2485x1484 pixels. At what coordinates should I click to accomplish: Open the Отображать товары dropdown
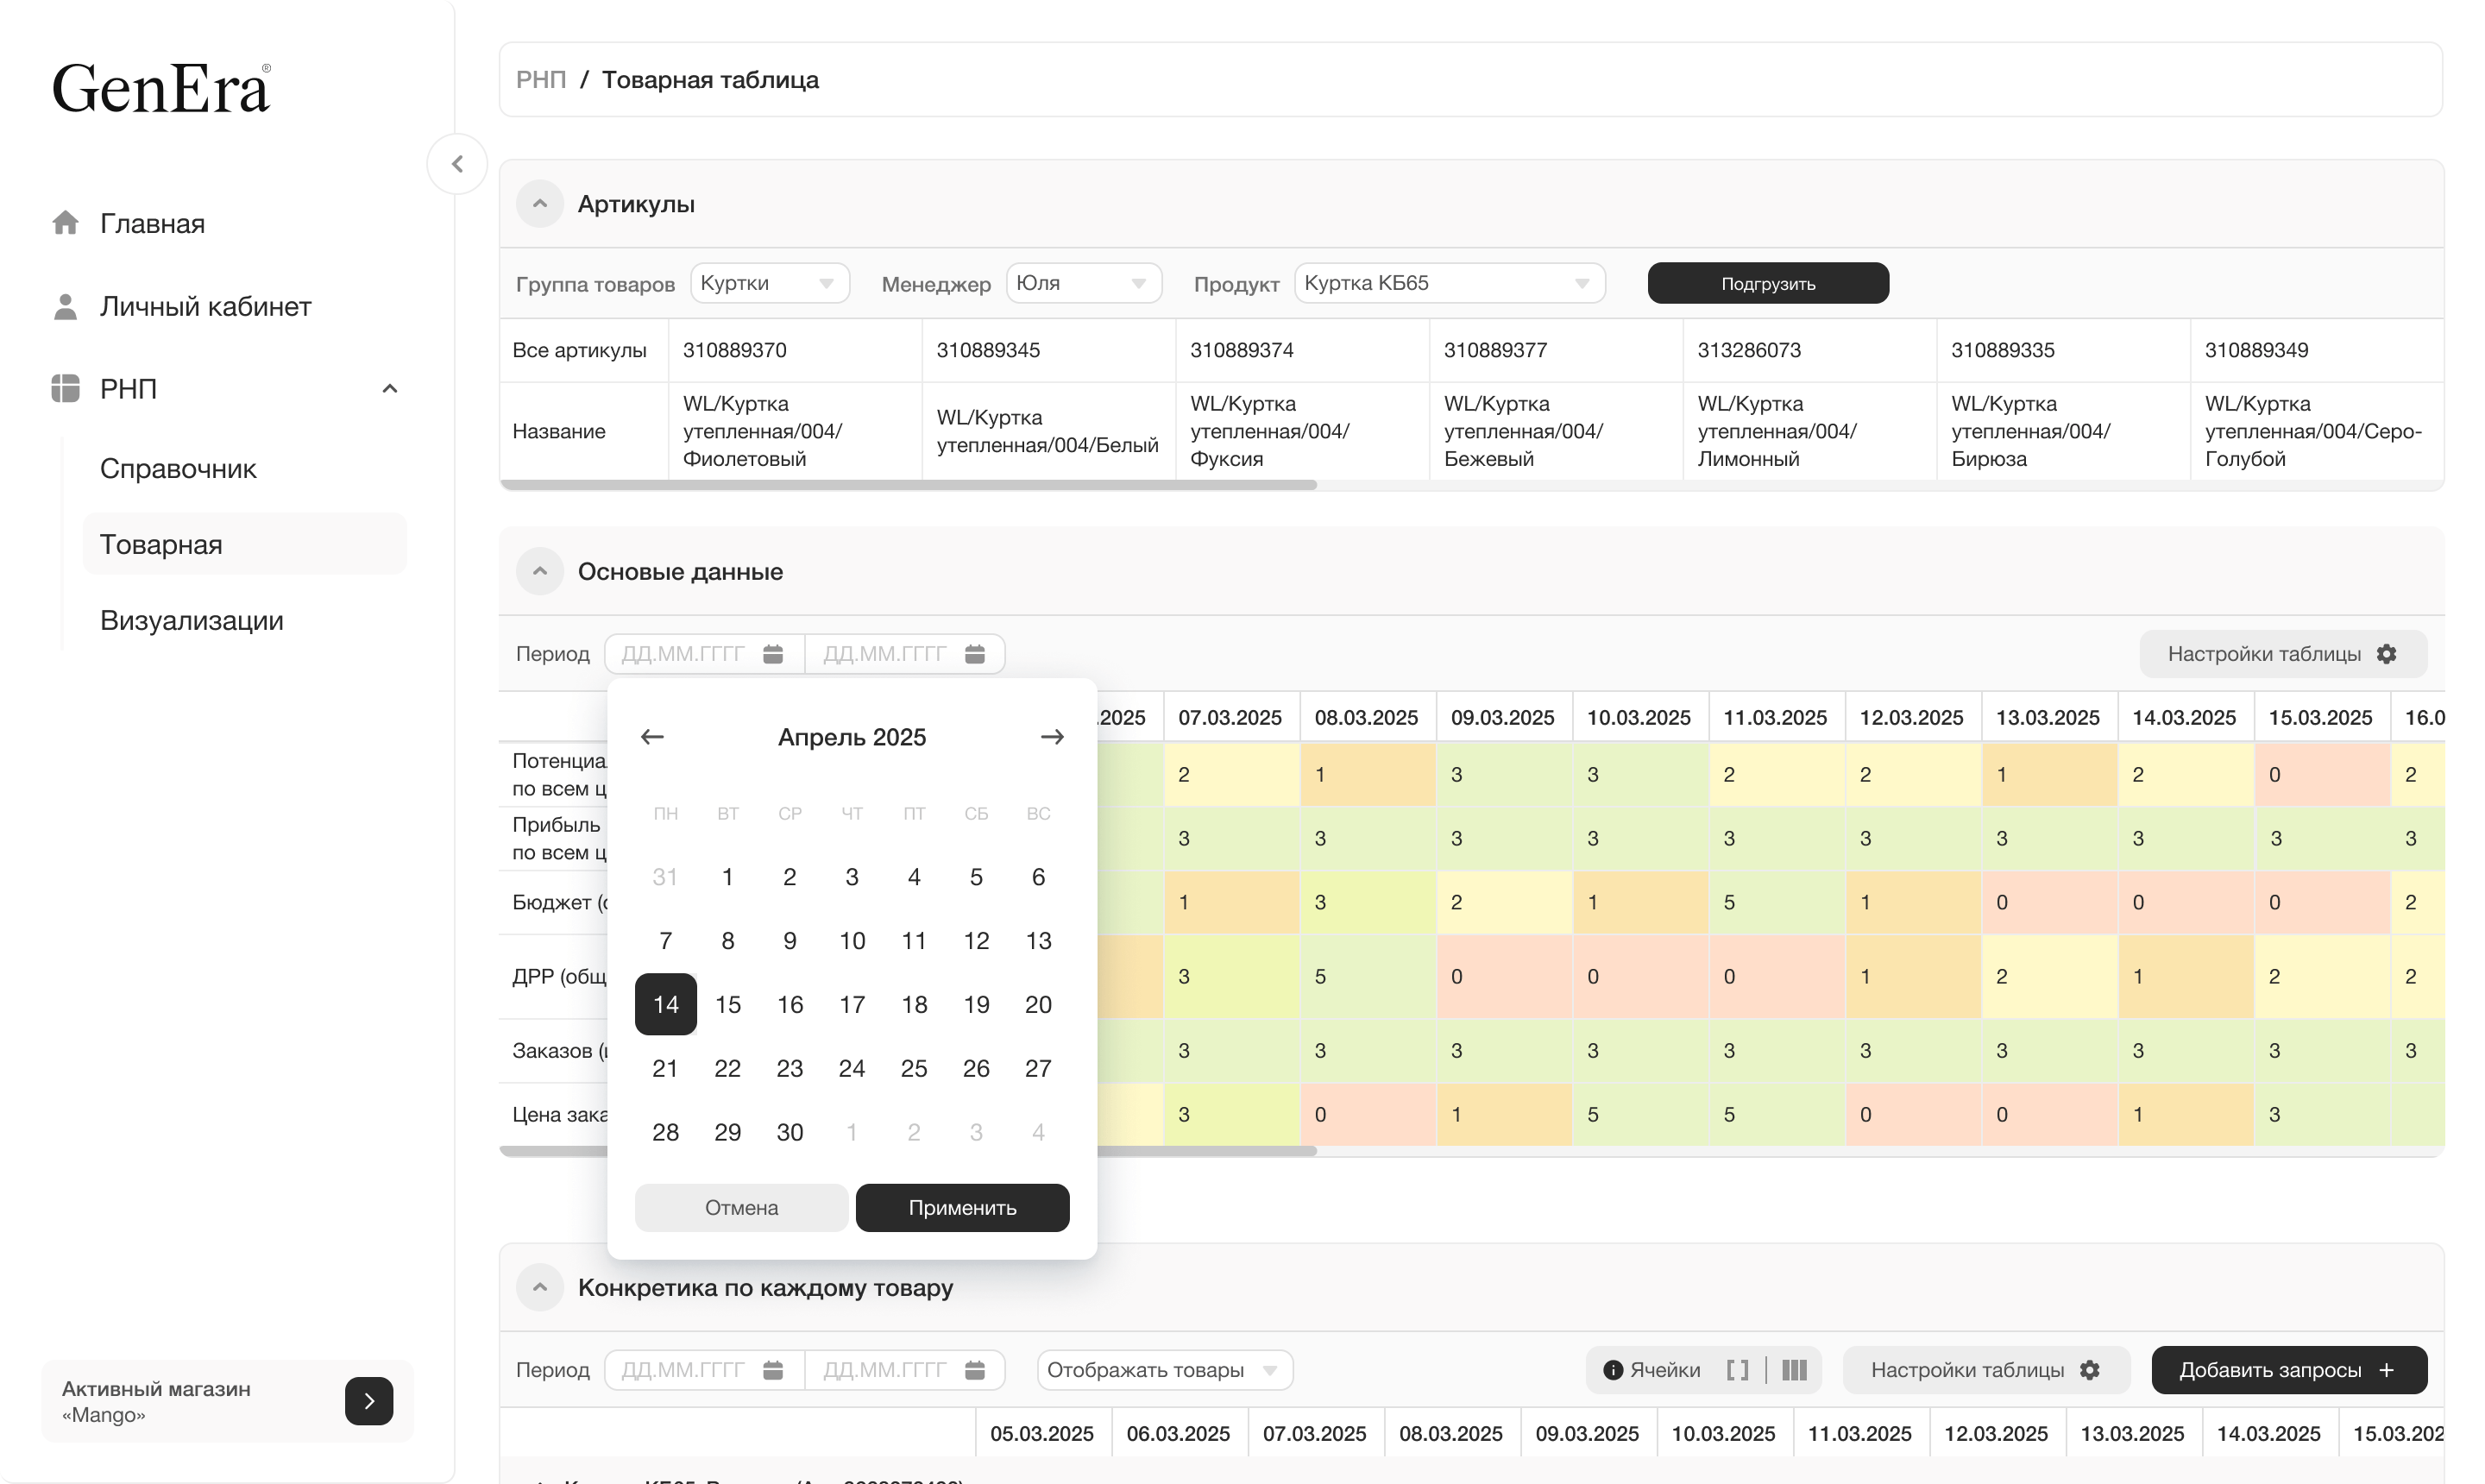point(1164,1370)
